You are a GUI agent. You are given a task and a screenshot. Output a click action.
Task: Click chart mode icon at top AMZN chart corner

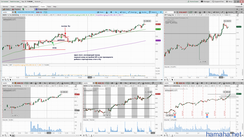(157, 15)
